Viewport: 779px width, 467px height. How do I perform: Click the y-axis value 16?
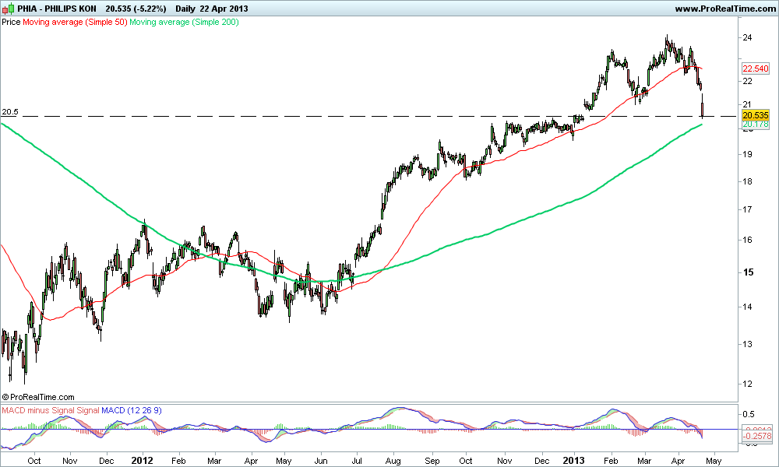pos(747,241)
